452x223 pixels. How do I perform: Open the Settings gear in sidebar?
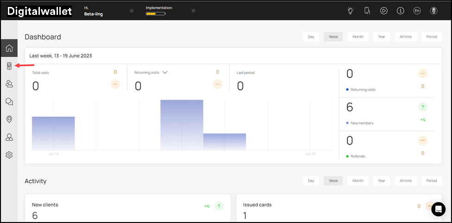click(x=9, y=155)
